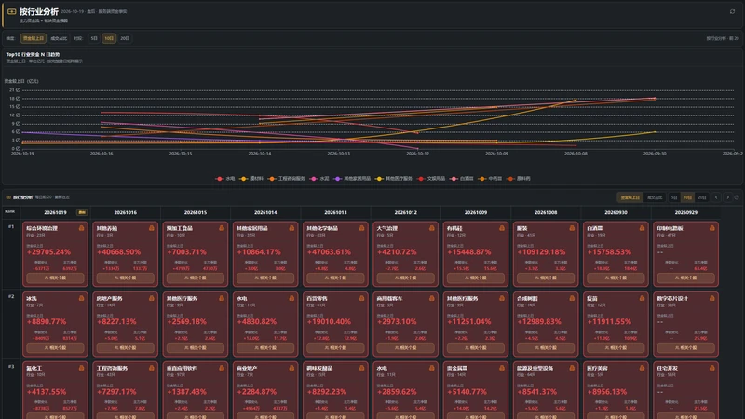Click the 2026-10-13 label on the chart axis
This screenshot has width=745, height=419.
(338, 154)
